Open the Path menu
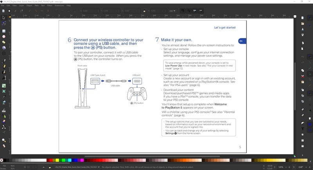 36,5
